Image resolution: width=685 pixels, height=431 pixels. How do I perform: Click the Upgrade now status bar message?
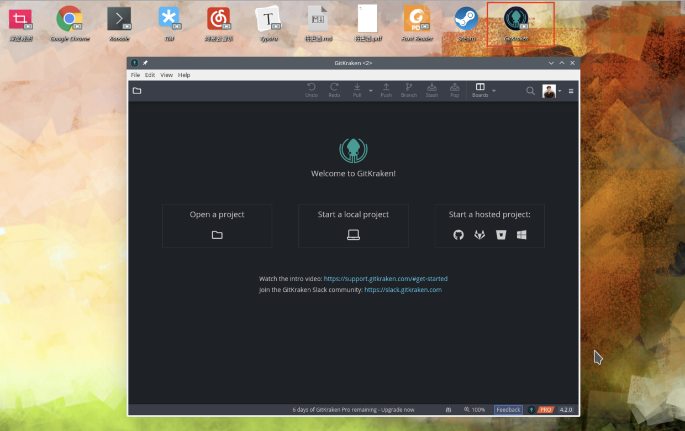(x=354, y=410)
